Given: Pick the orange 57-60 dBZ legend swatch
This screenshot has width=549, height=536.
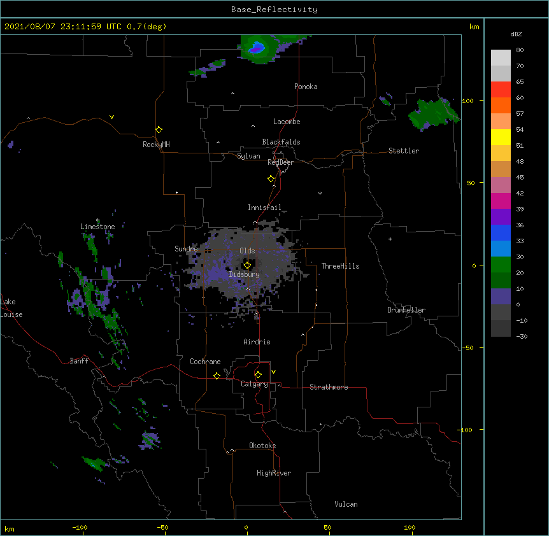Looking at the screenshot, I should 501,105.
